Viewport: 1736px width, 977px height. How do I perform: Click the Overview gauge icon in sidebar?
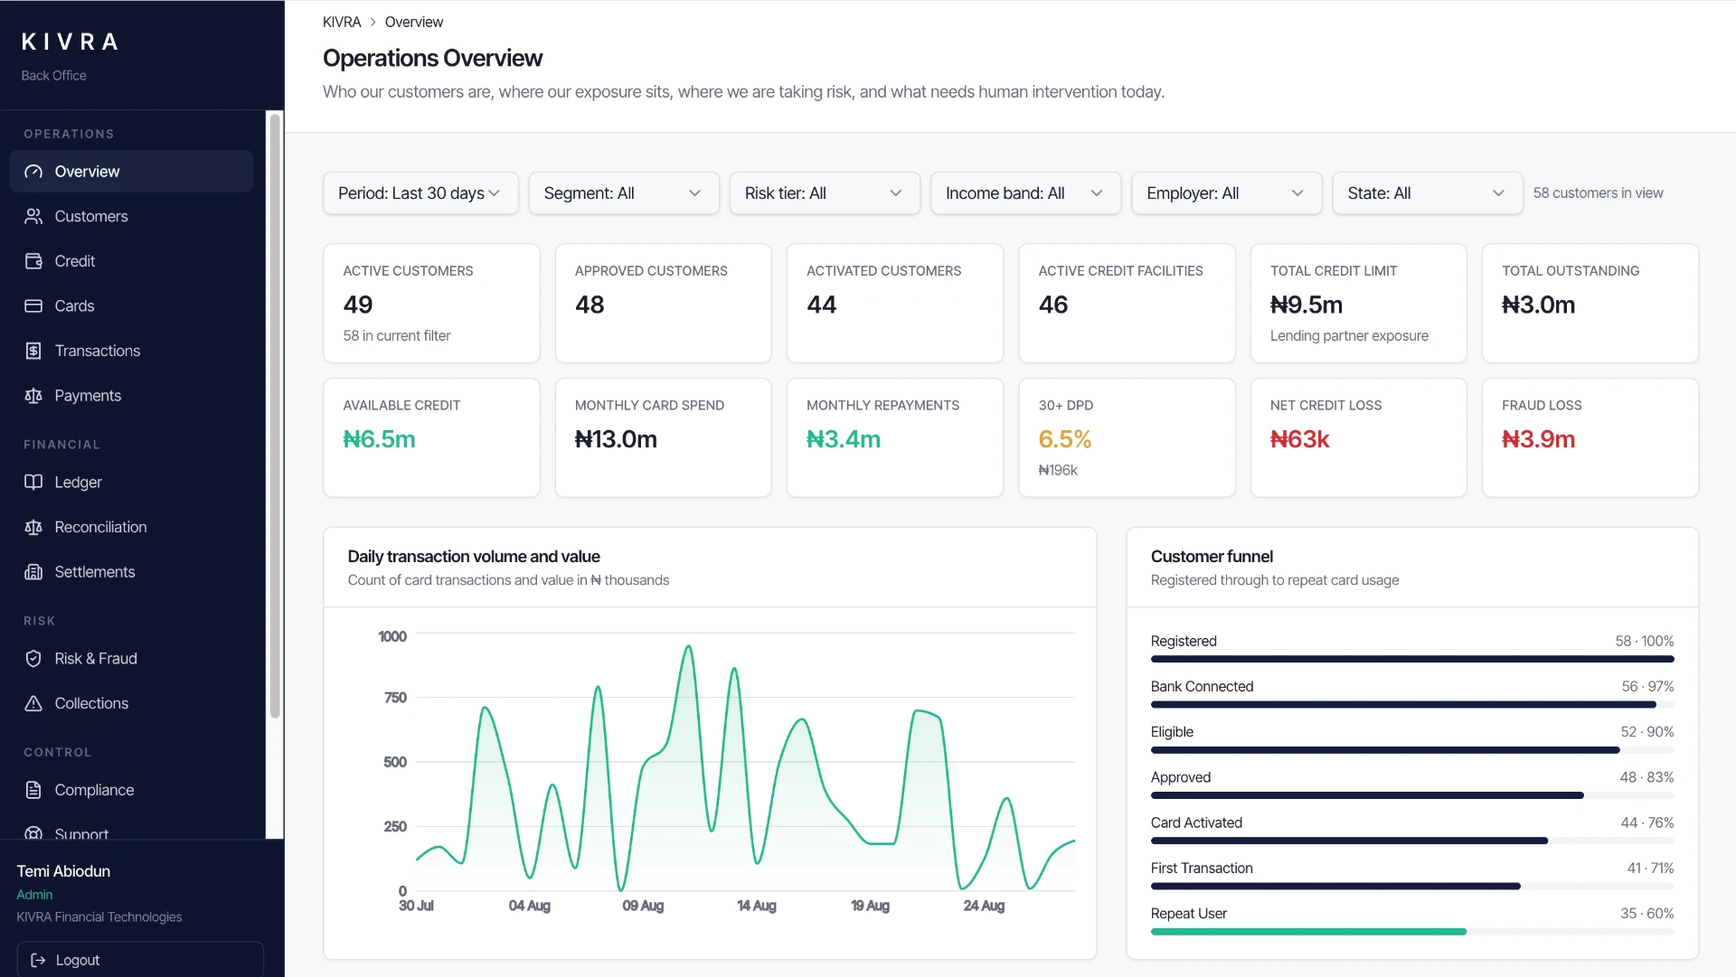click(33, 172)
